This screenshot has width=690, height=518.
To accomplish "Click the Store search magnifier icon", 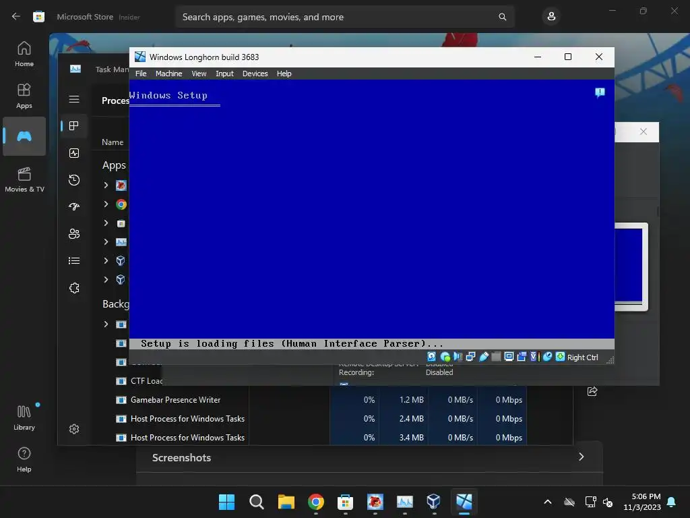I will click(502, 17).
